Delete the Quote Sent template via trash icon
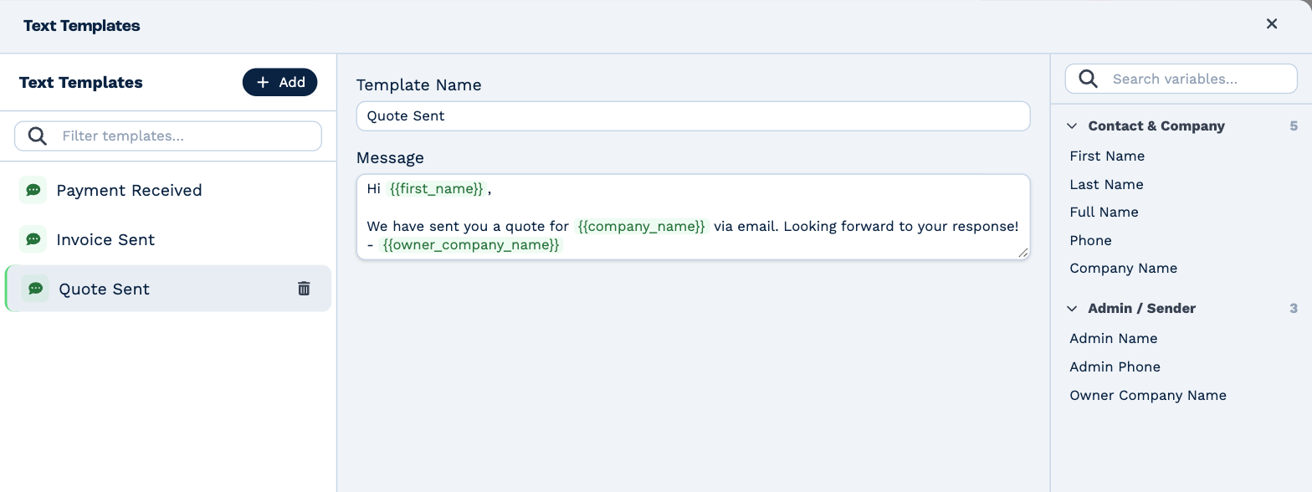Screen dimensions: 1312x492 pyautogui.click(x=304, y=289)
